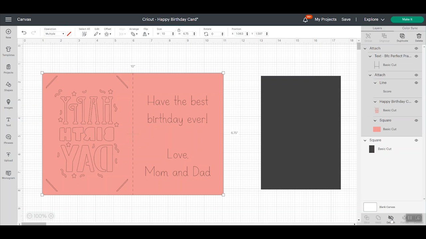Collapse the top Attach group

click(x=365, y=48)
